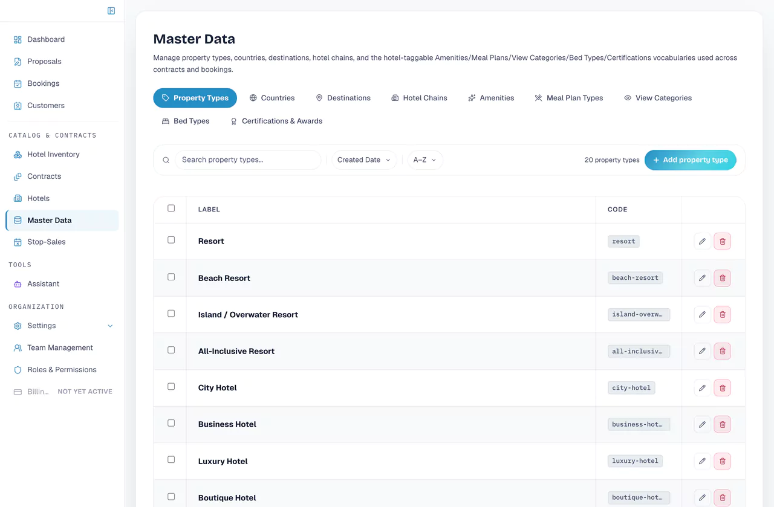Edit the Boutique Hotel row
Viewport: 774px width, 507px height.
[702, 498]
